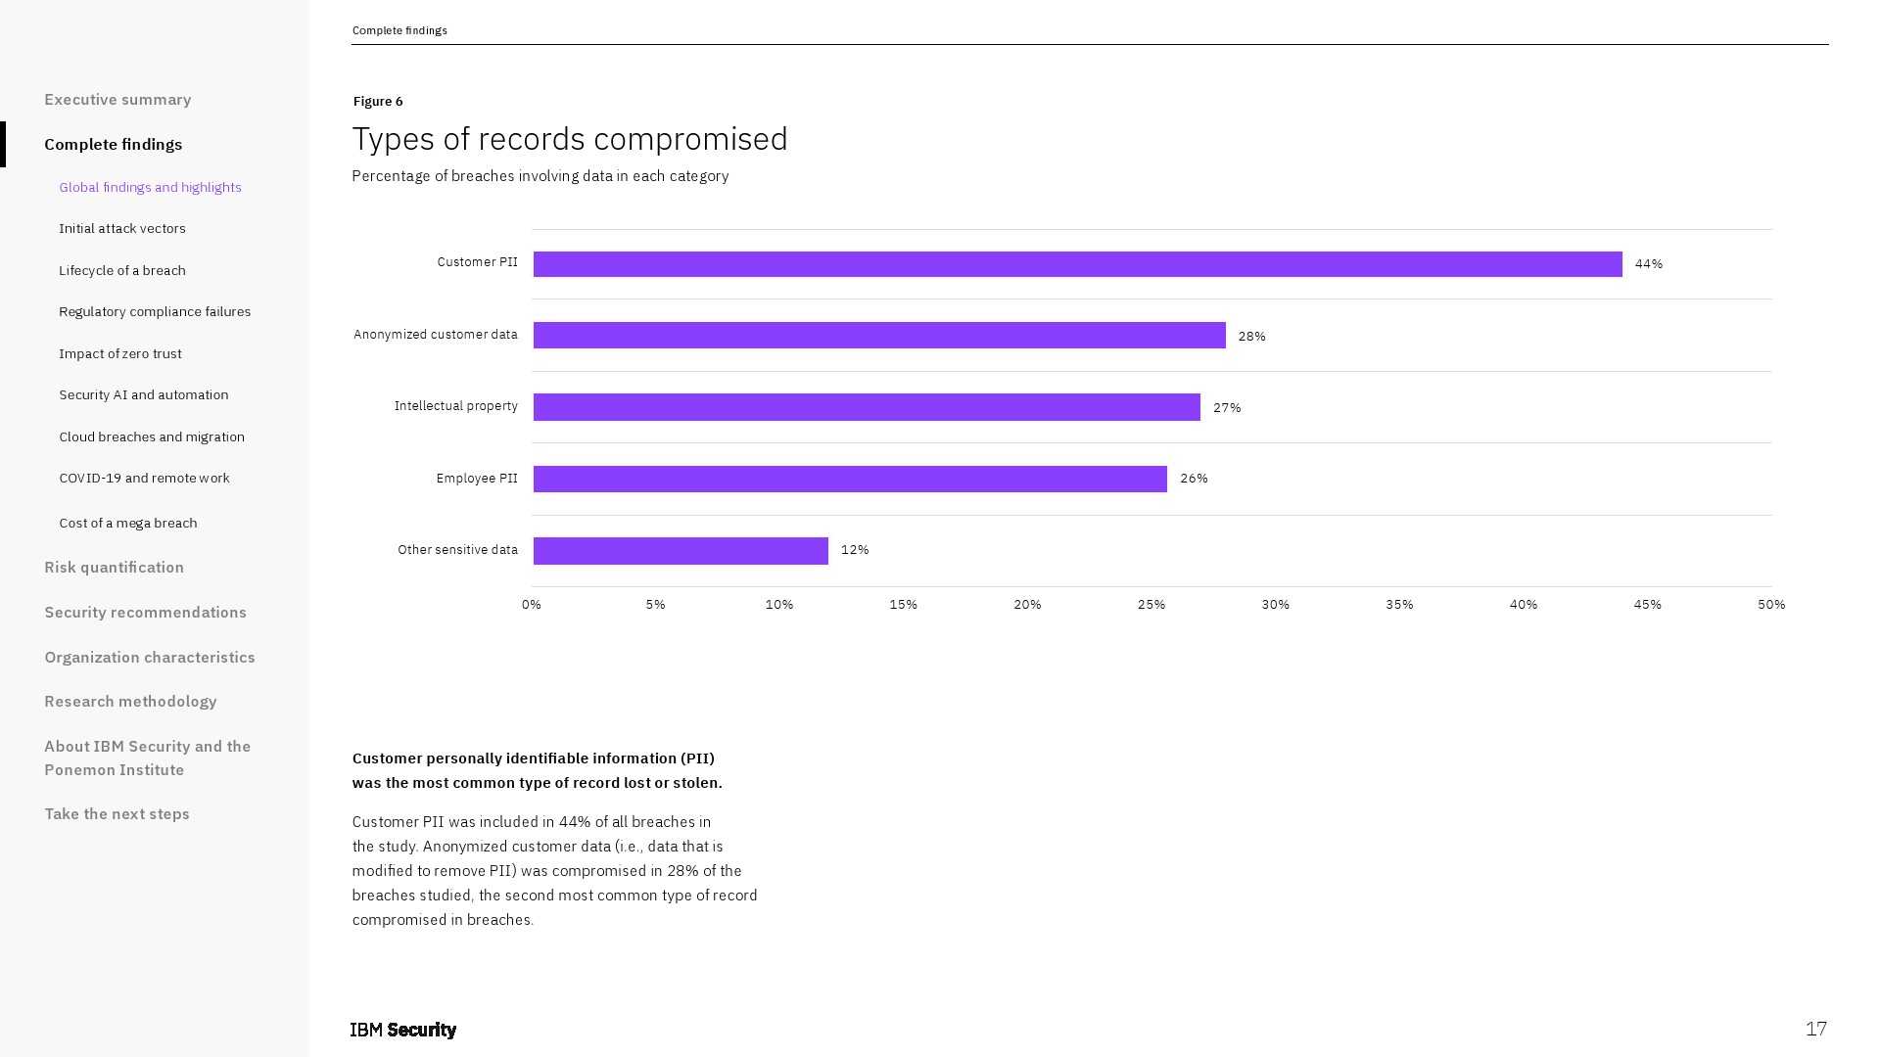This screenshot has width=1880, height=1057.
Task: Open Security recommendations section
Action: (146, 613)
